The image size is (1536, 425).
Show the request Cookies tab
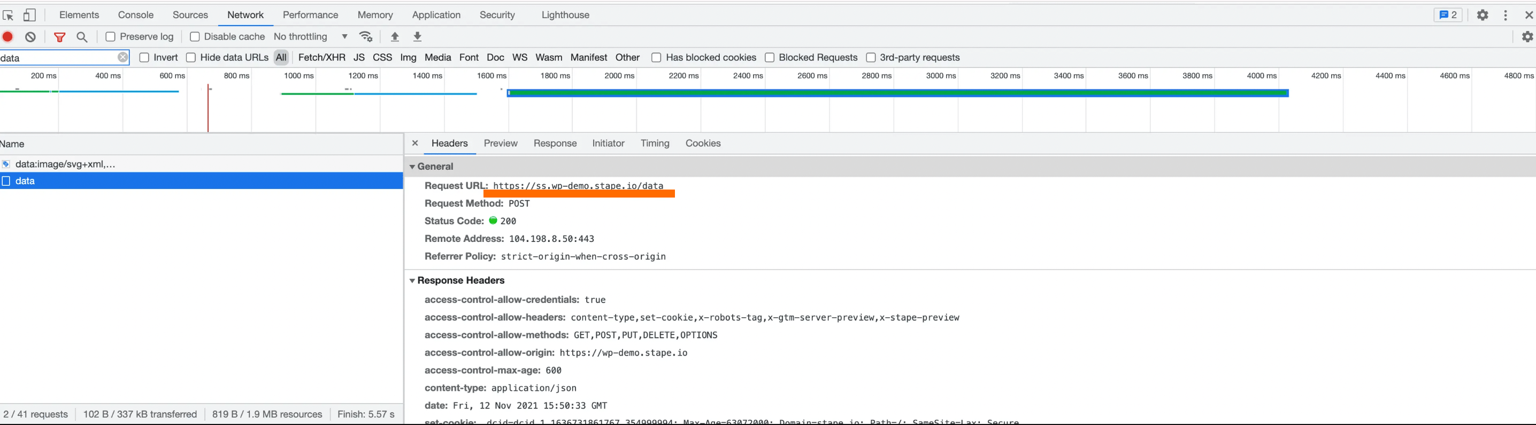[703, 144]
